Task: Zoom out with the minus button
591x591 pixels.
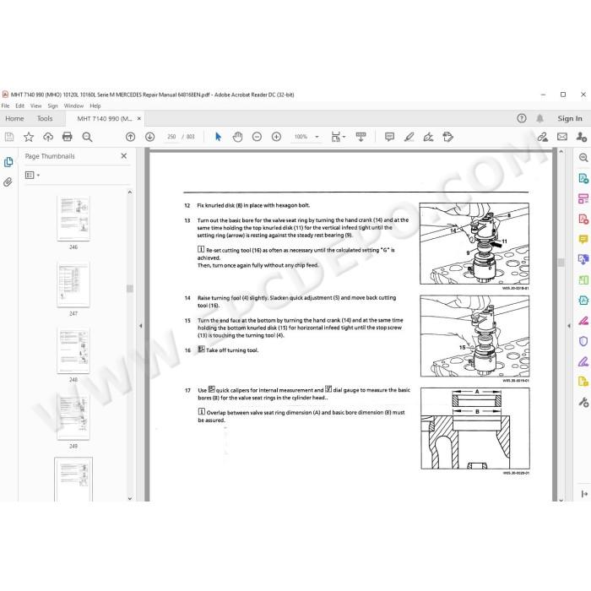Action: pos(257,137)
